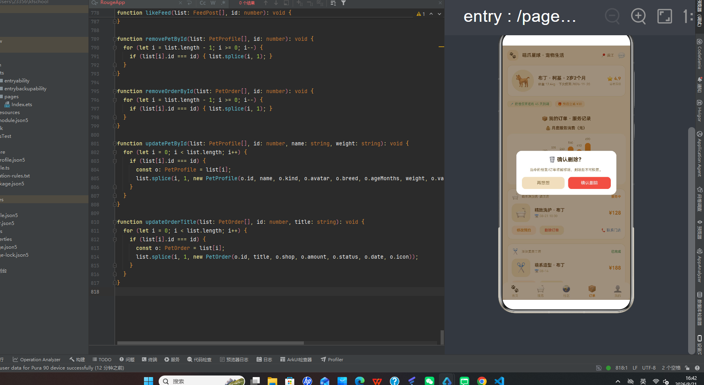Viewport: 704px width, 385px height.
Task: Change indent setting 2 个空格
Action: (x=671, y=368)
